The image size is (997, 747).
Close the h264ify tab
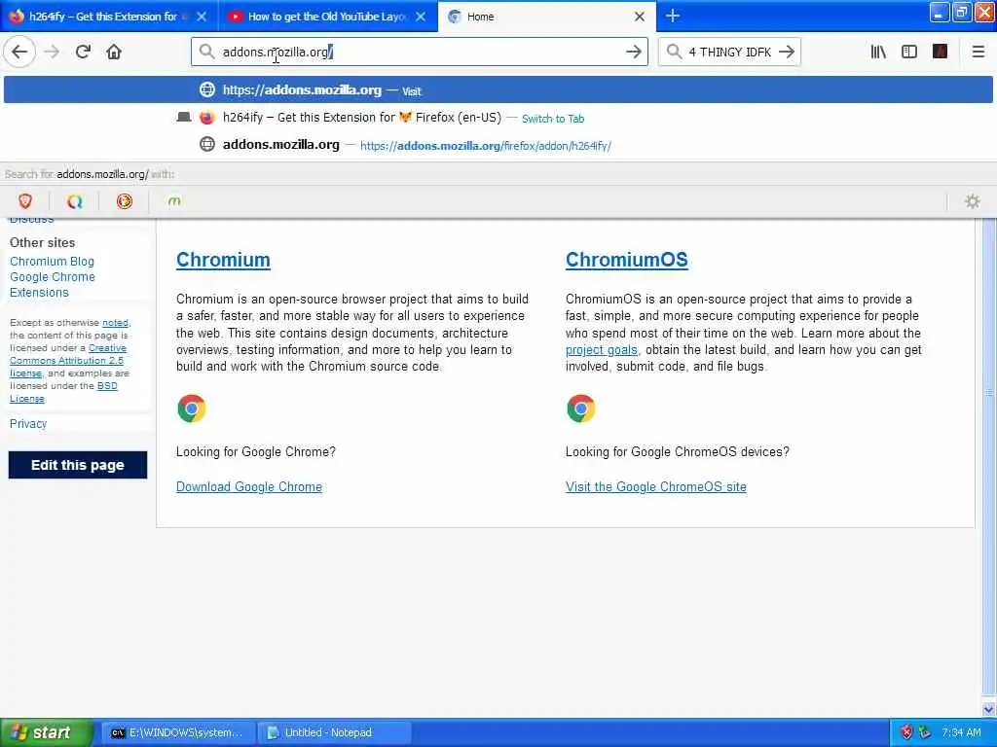202,17
